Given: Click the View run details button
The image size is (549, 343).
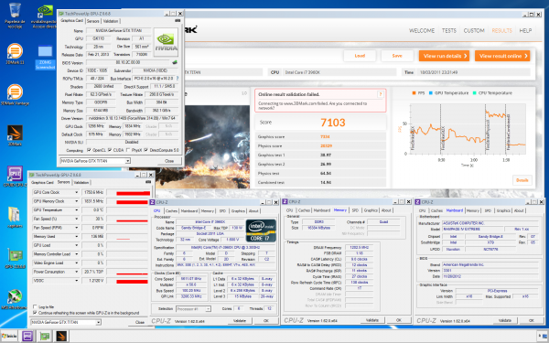Looking at the screenshot, I should [x=444, y=56].
